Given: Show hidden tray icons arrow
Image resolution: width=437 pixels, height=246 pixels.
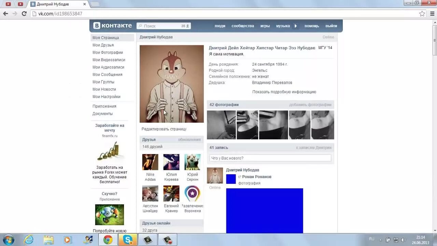Looking at the screenshot, I should coord(380,240).
